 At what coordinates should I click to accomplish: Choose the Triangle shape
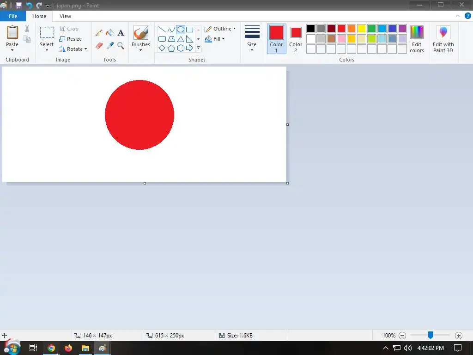[181, 39]
